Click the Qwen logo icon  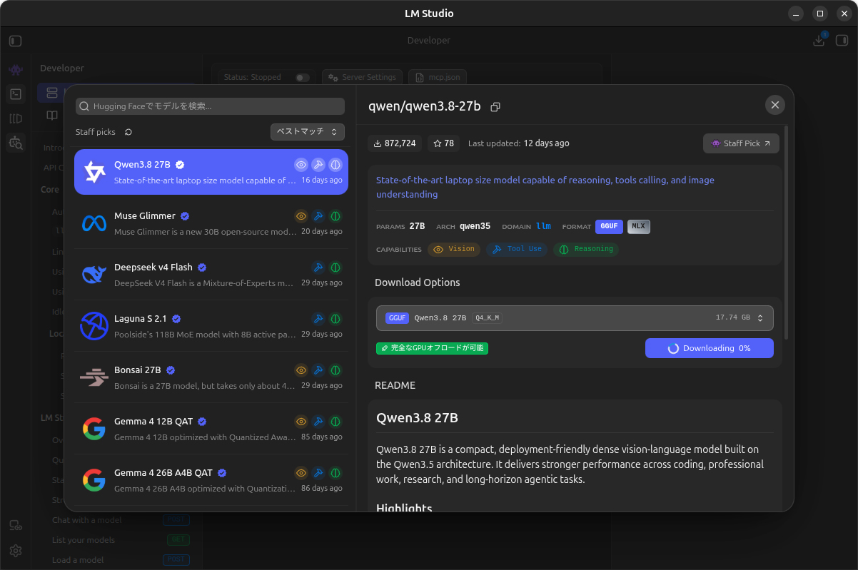click(x=94, y=172)
